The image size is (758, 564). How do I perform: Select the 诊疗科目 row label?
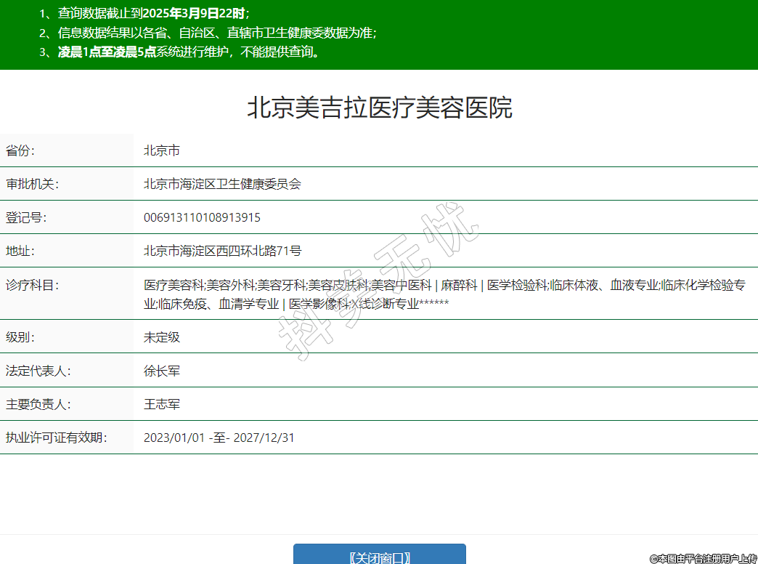pyautogui.click(x=32, y=285)
